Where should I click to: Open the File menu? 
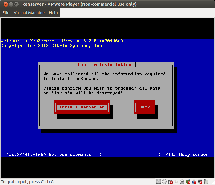6,13
